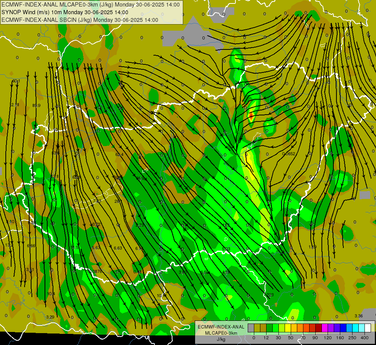Select the white legend color box
The image size is (376, 345).
click(368, 328)
